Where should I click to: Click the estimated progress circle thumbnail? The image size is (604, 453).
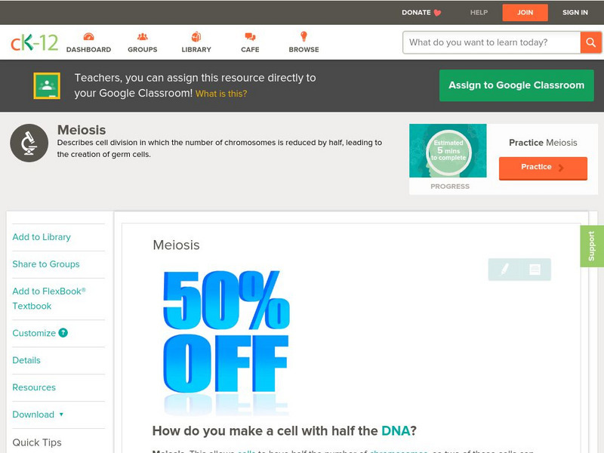tap(448, 150)
